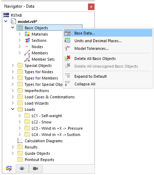Expand the Nodes tree branch
The image size is (154, 175).
pos(20,47)
